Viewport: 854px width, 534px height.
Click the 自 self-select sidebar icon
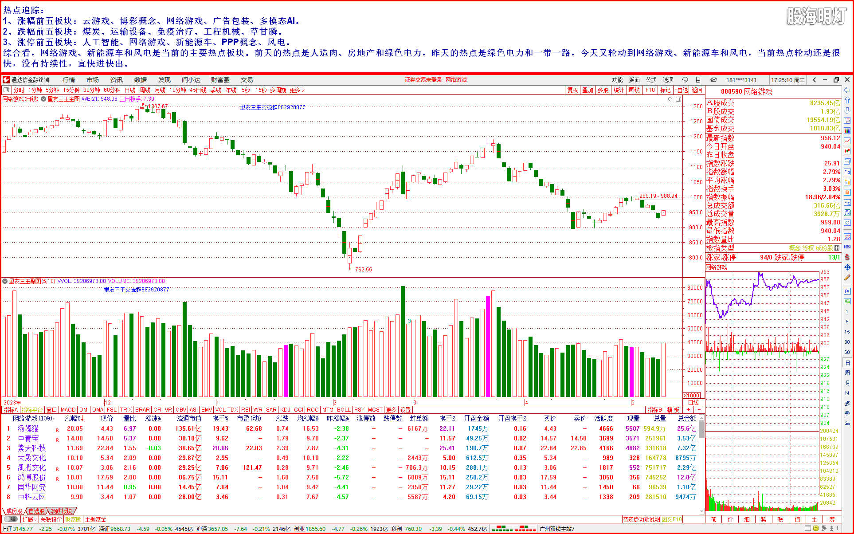point(847,192)
